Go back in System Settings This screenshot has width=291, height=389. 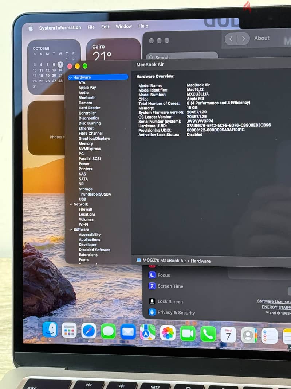tap(231, 39)
